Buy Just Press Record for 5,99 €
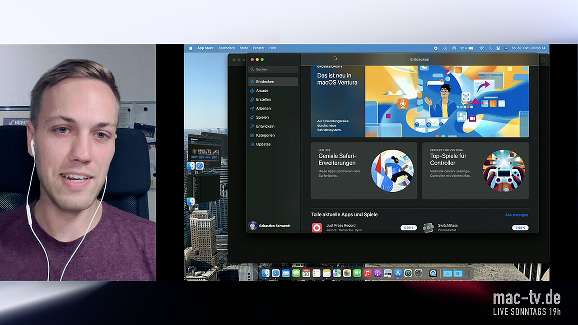Screen dimensions: 578x325 [408, 228]
